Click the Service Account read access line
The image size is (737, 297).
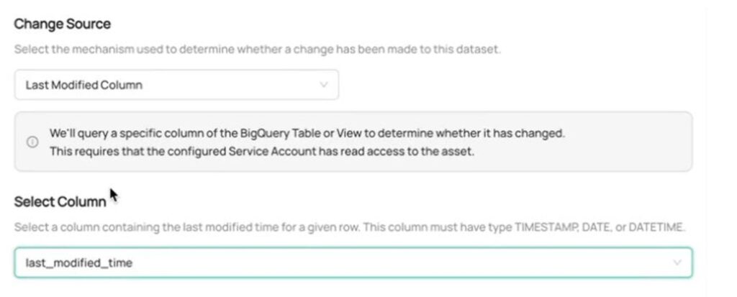point(262,151)
